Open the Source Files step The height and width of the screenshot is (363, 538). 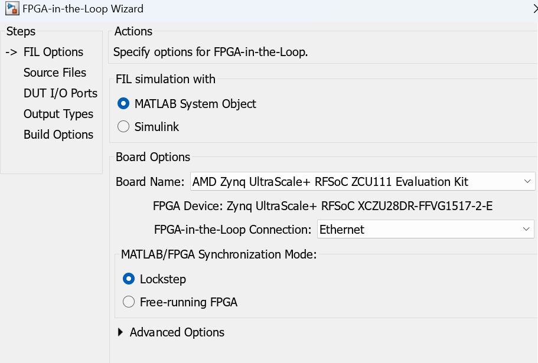pyautogui.click(x=55, y=73)
